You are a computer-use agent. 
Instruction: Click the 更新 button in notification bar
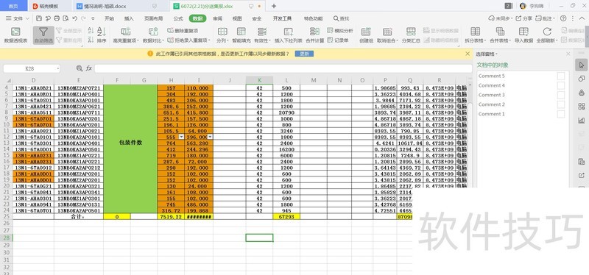[304, 54]
